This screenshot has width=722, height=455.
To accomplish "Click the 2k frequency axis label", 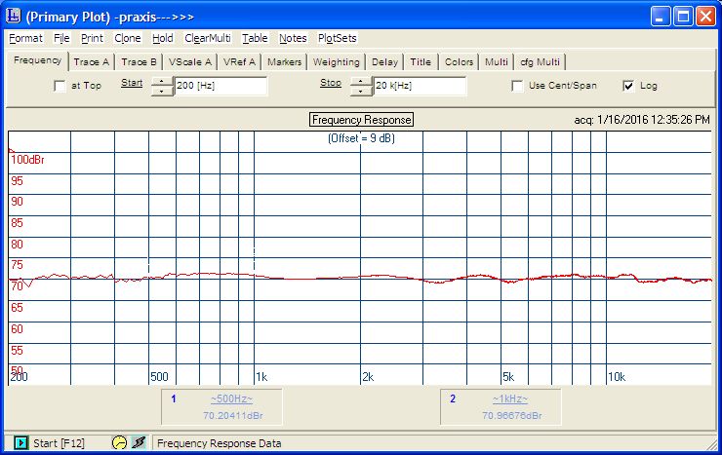I will [x=368, y=377].
